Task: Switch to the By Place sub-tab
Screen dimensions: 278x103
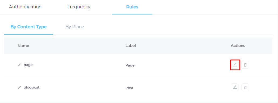Action: pos(75,27)
